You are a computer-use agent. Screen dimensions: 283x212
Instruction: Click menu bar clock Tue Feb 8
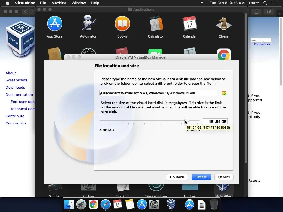(x=227, y=3)
